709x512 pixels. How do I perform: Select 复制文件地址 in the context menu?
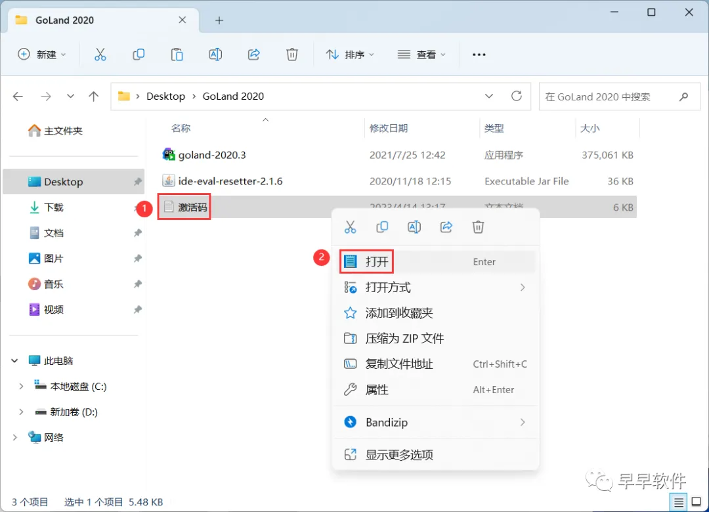coord(437,364)
